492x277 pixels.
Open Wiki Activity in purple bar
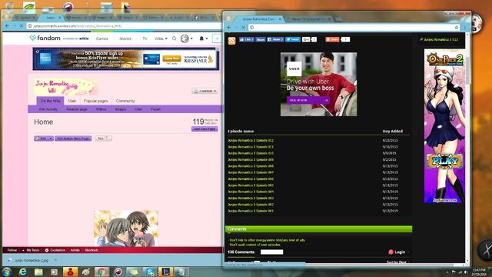(x=48, y=109)
